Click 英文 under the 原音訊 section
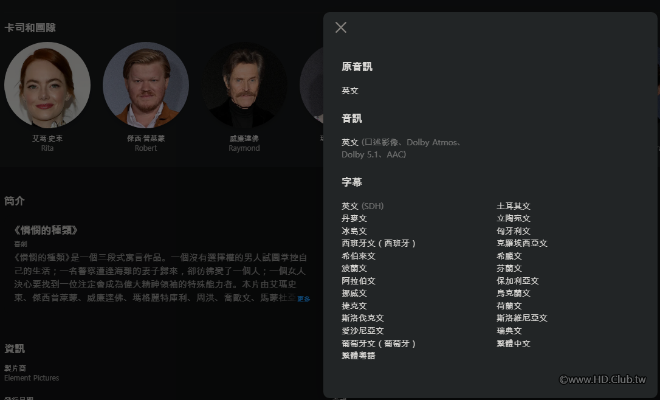The image size is (660, 400). point(349,90)
